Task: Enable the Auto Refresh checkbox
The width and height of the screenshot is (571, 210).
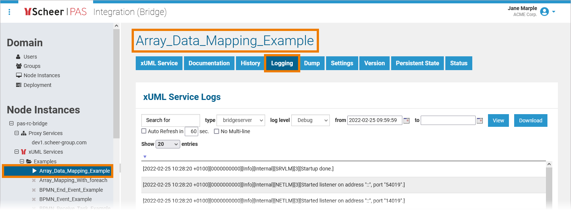Action: click(144, 131)
